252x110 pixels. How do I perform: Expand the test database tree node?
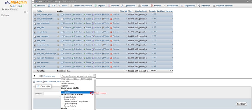point(2,15)
